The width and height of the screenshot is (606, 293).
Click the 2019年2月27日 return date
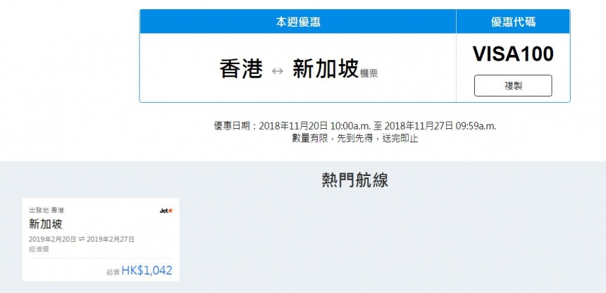click(x=111, y=239)
